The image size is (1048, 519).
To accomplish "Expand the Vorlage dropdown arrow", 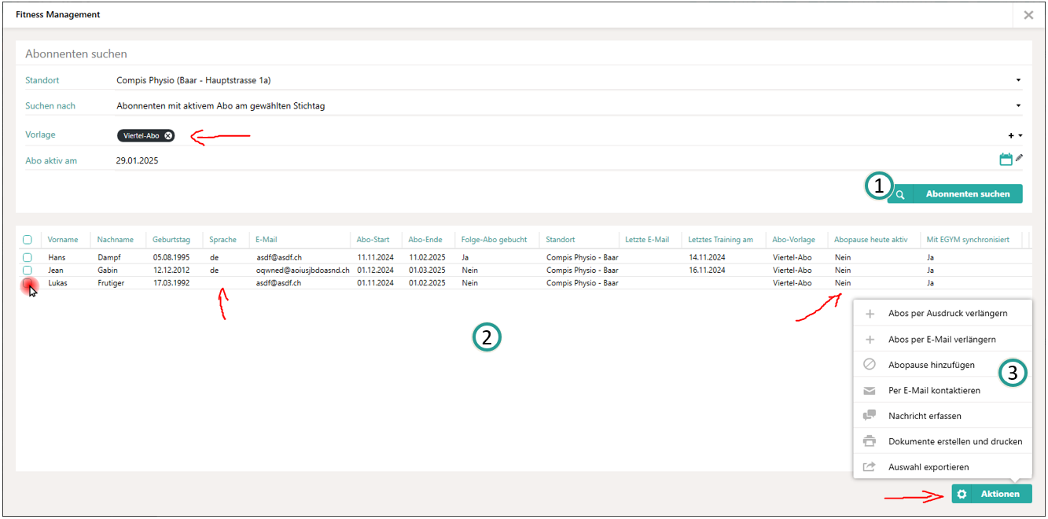I will [x=1020, y=136].
